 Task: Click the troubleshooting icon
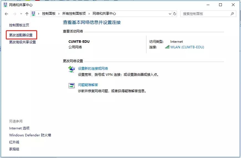[x=72, y=86]
